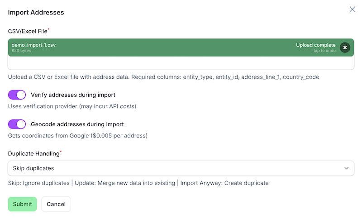Image resolution: width=362 pixels, height=219 pixels.
Task: Disable the Verify addresses during import switch
Action: (x=17, y=95)
